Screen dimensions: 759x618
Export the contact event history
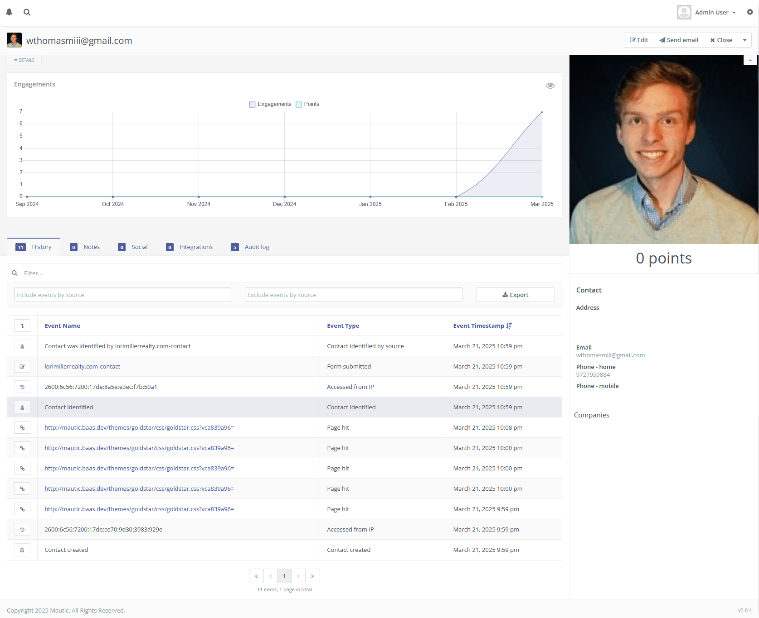tap(515, 295)
